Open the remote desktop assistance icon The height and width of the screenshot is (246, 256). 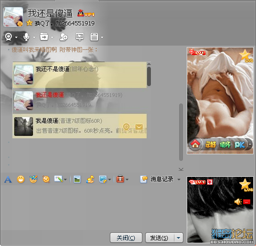tap(80, 37)
